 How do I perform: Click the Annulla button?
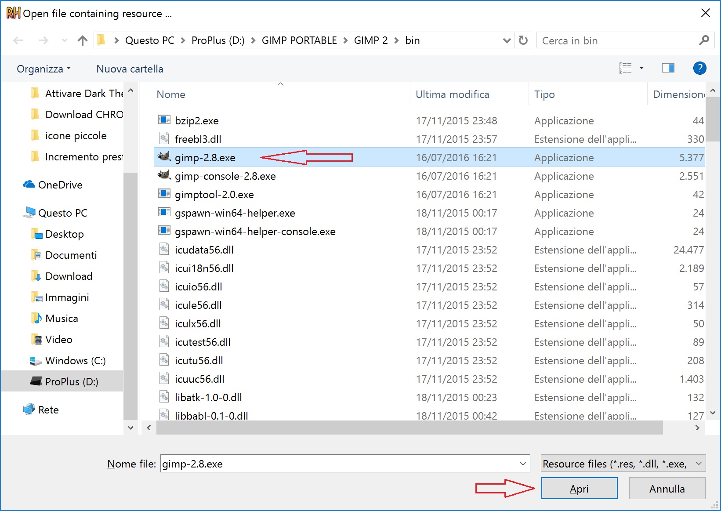(x=667, y=489)
